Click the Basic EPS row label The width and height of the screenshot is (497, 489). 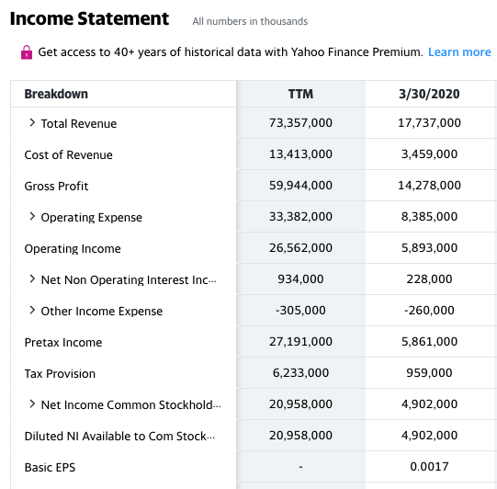coord(51,468)
